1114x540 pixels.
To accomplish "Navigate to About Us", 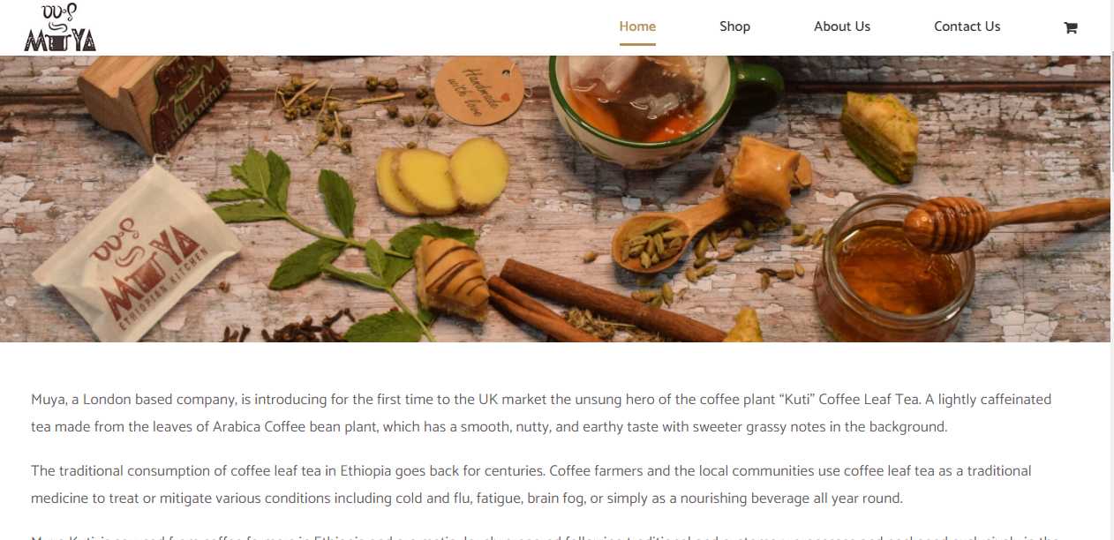I will (842, 26).
